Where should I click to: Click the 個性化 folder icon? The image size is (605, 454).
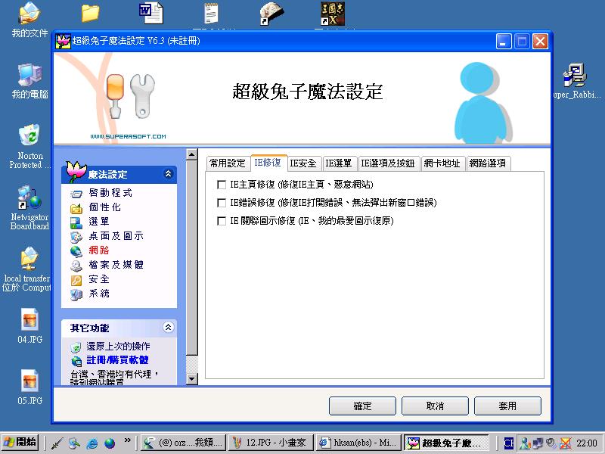pyautogui.click(x=76, y=208)
